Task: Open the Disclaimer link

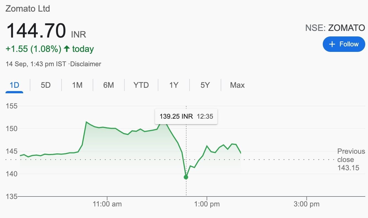Action: tap(86, 64)
